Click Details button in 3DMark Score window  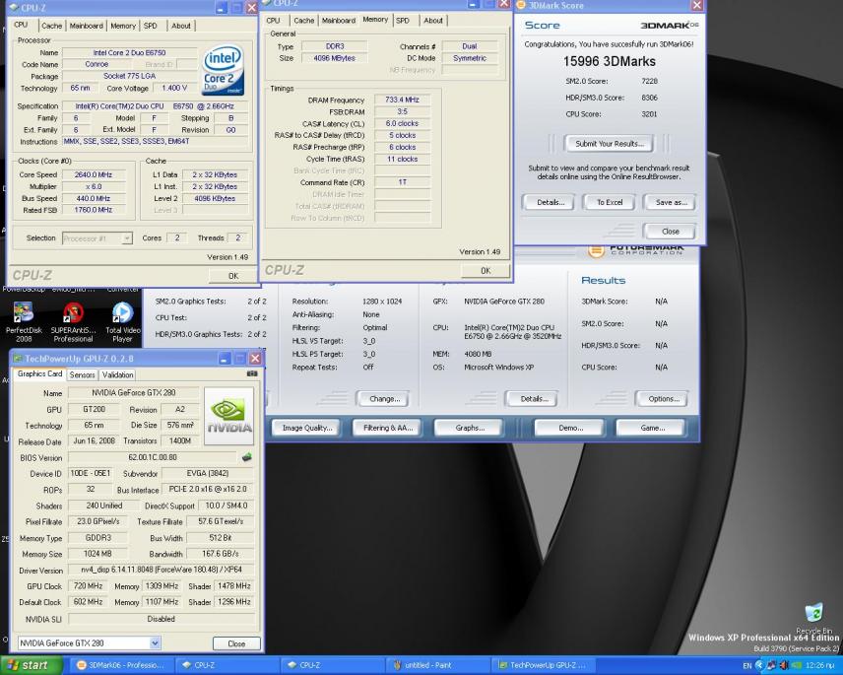coord(551,202)
